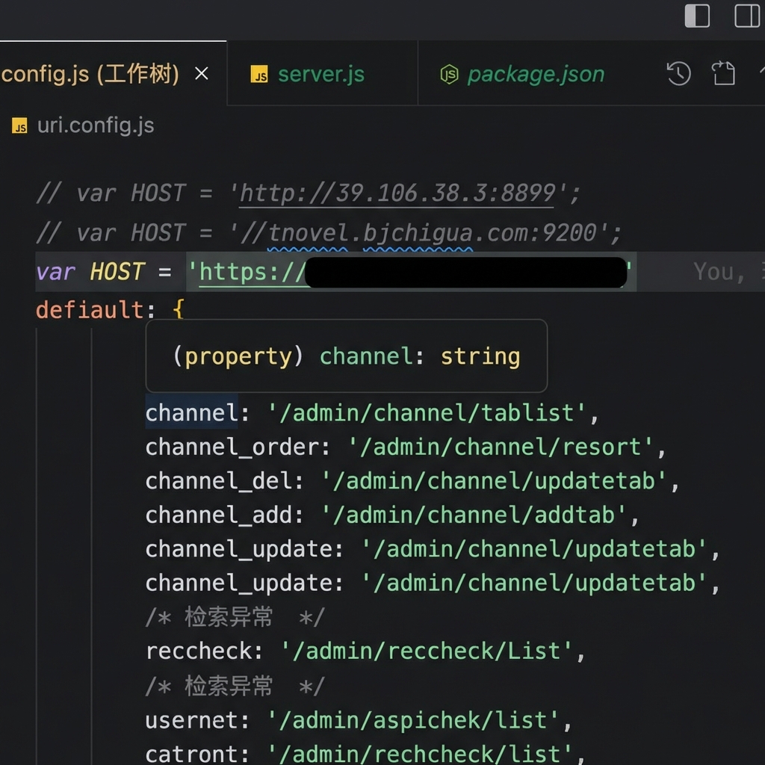
Task: Toggle the primary side bar layout icon
Action: coord(696,16)
